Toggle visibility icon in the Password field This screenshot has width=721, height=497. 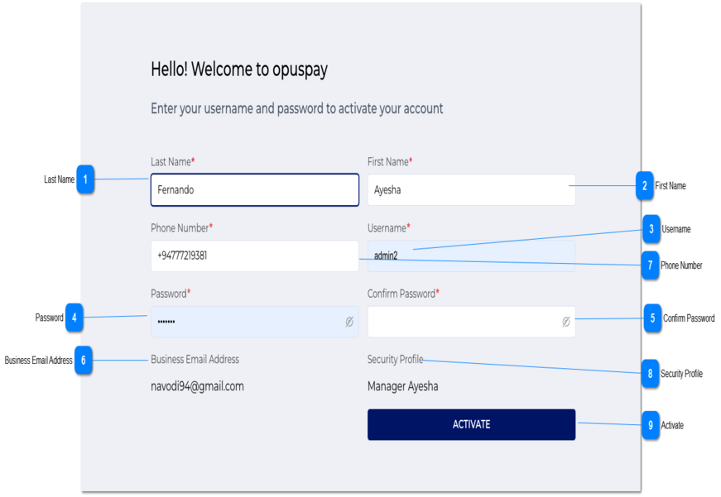coord(349,322)
